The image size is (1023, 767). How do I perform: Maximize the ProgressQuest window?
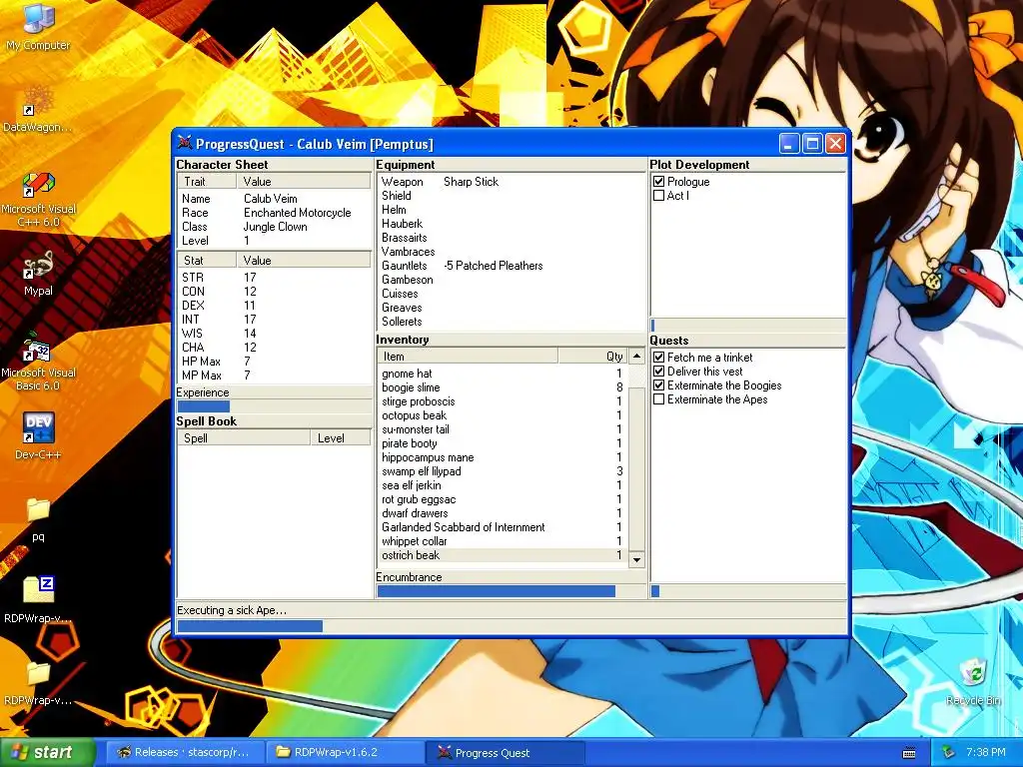tap(812, 144)
